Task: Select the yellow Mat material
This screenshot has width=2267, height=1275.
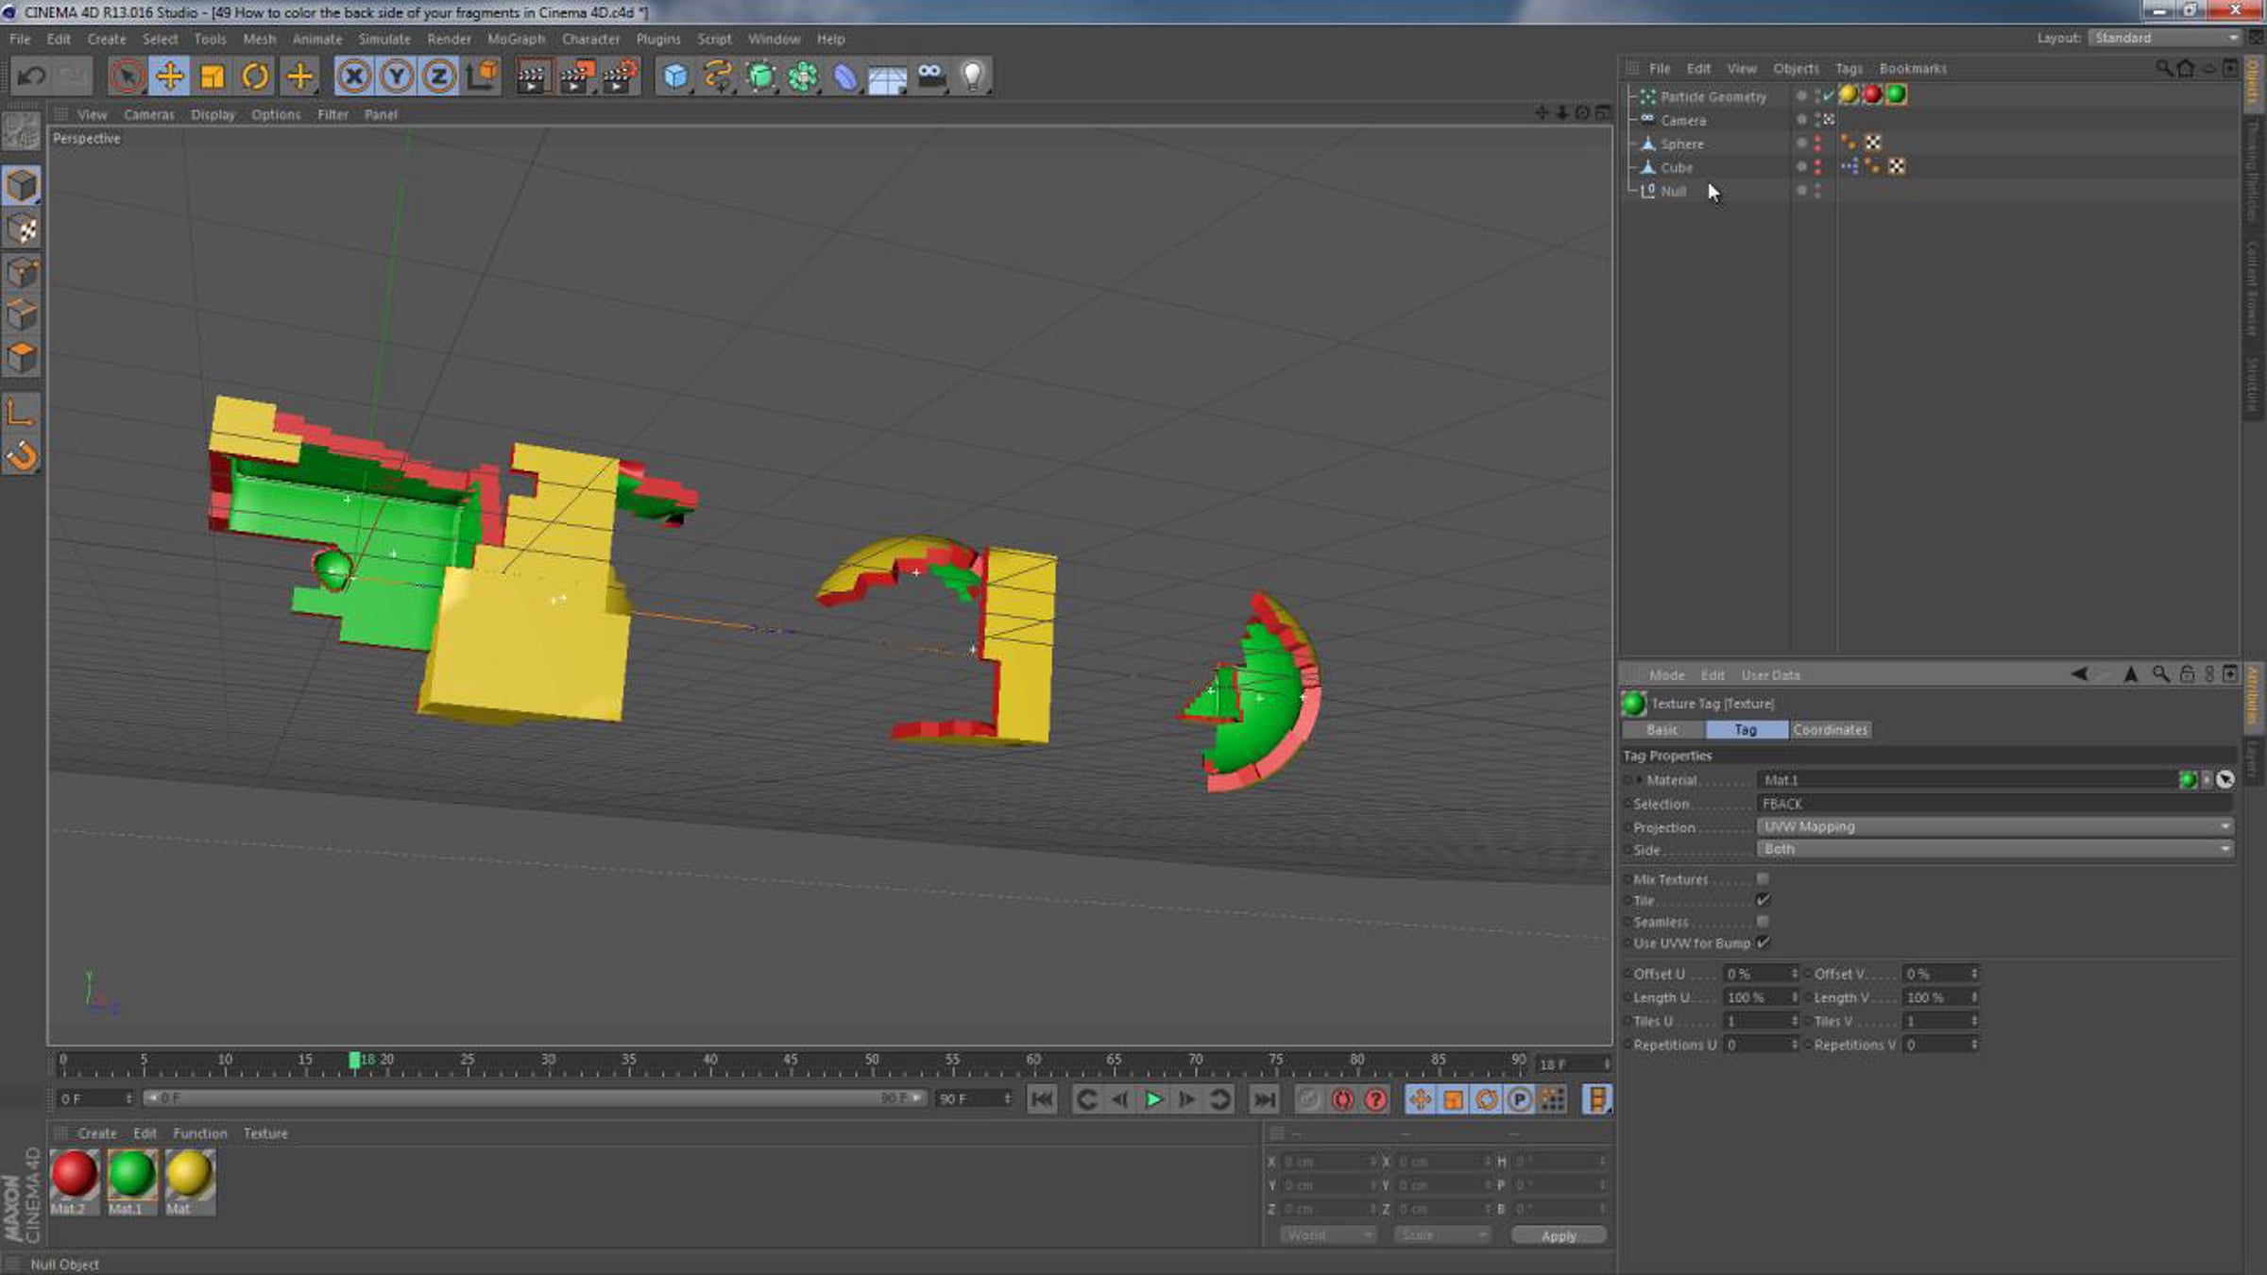Action: tap(190, 1181)
